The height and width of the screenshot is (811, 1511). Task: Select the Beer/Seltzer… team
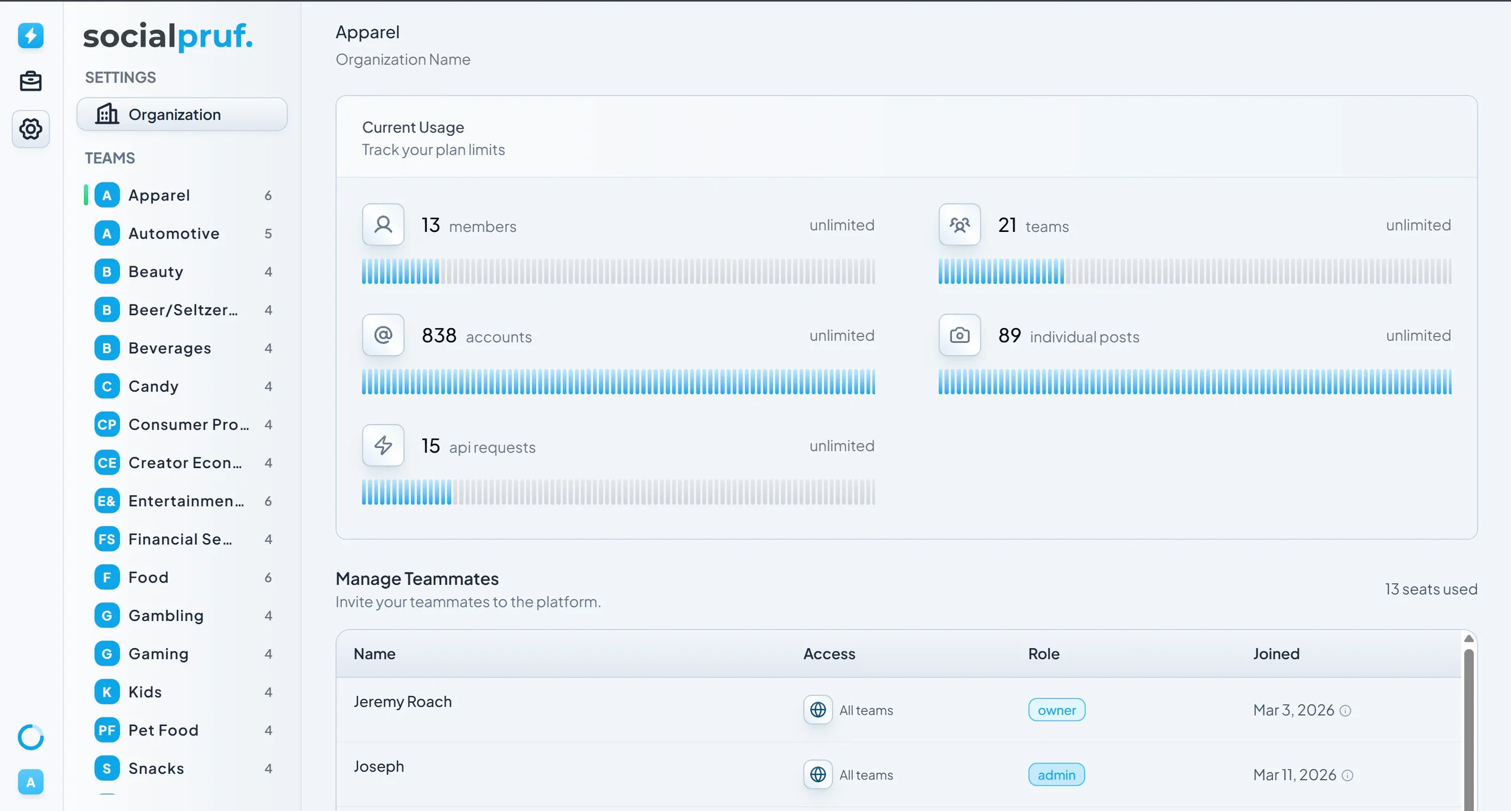pyautogui.click(x=183, y=310)
